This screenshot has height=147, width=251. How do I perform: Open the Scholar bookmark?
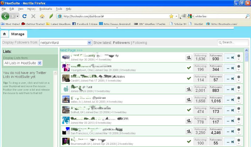(x=178, y=24)
